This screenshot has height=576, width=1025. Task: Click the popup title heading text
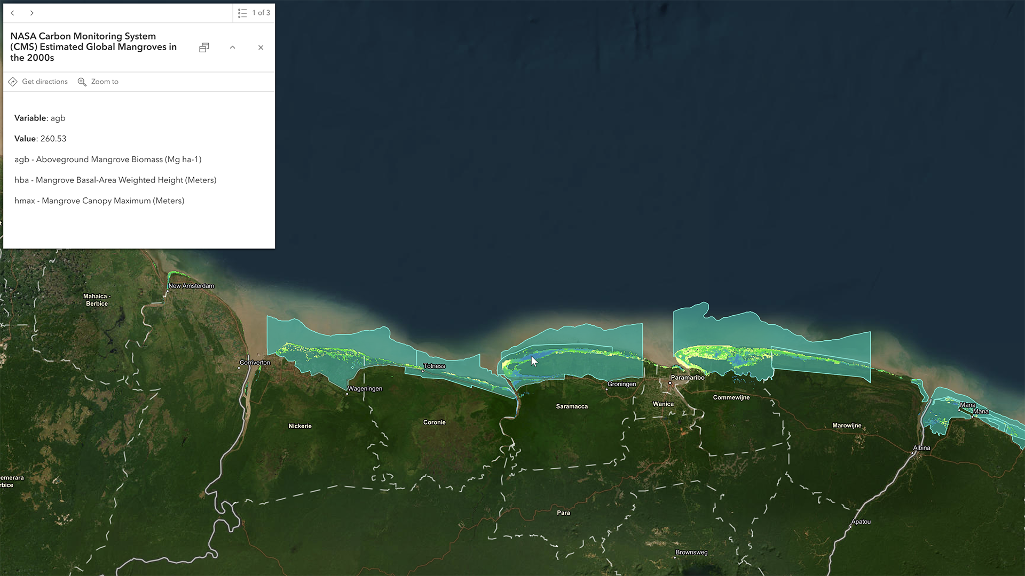[x=93, y=47]
